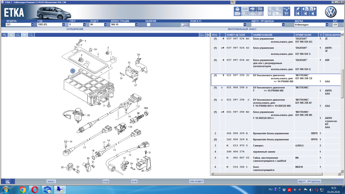Open Google Chrome from the taskbar

coord(22,190)
